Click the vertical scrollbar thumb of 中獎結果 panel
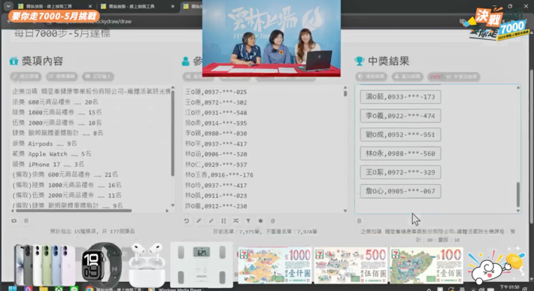Viewport: 534px width, 291px height. click(x=518, y=194)
